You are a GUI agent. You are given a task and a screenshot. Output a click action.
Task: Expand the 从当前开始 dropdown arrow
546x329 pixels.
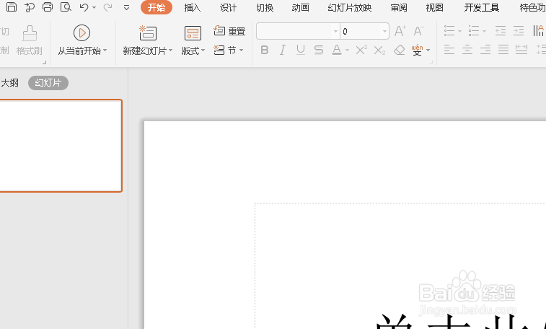tap(105, 51)
